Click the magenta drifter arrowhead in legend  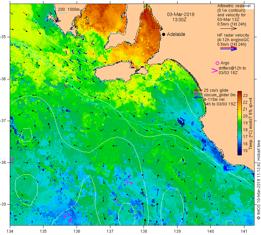click(x=215, y=70)
